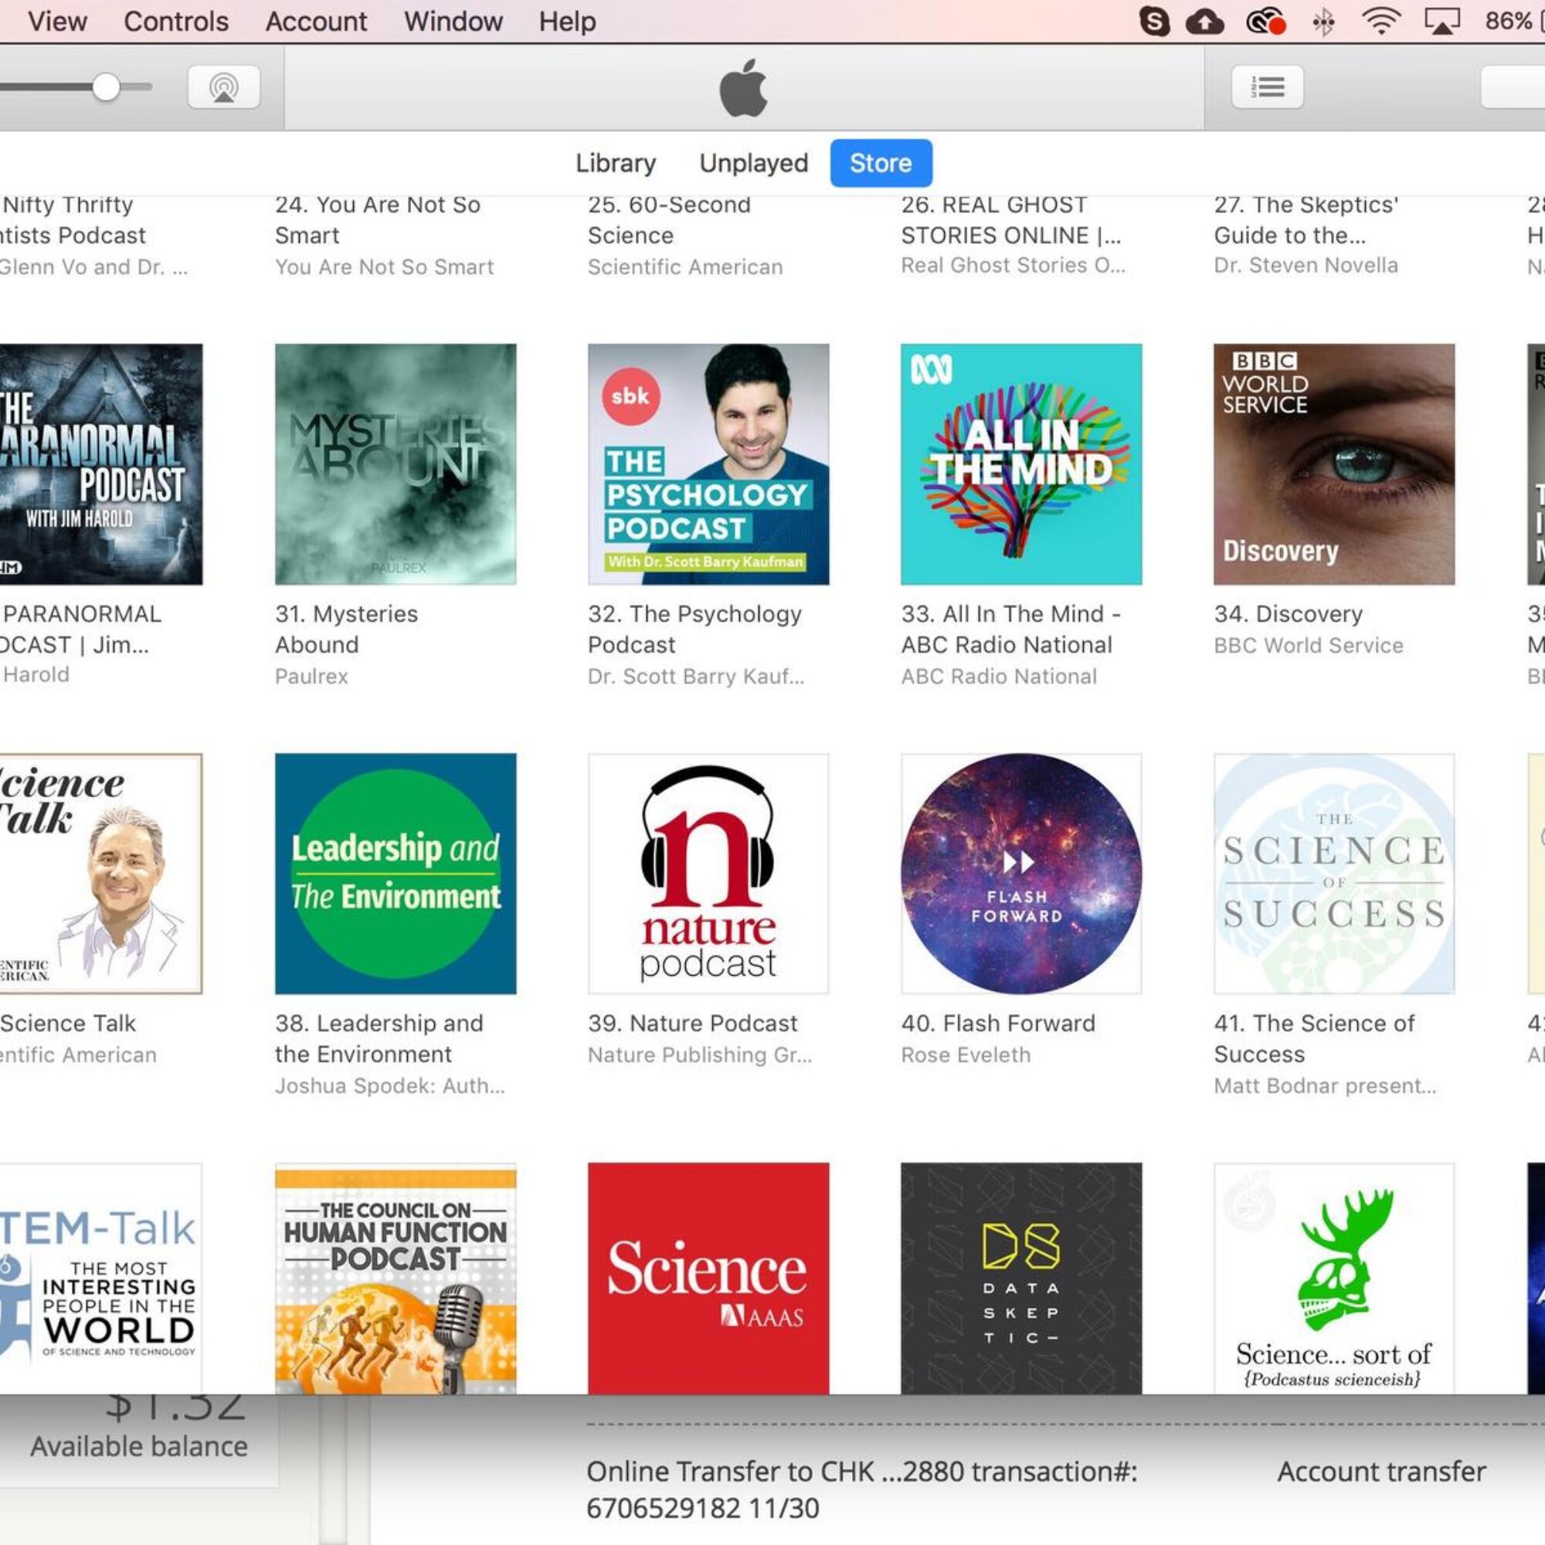Open the Mysteries Abound artwork
The width and height of the screenshot is (1545, 1545).
396,464
